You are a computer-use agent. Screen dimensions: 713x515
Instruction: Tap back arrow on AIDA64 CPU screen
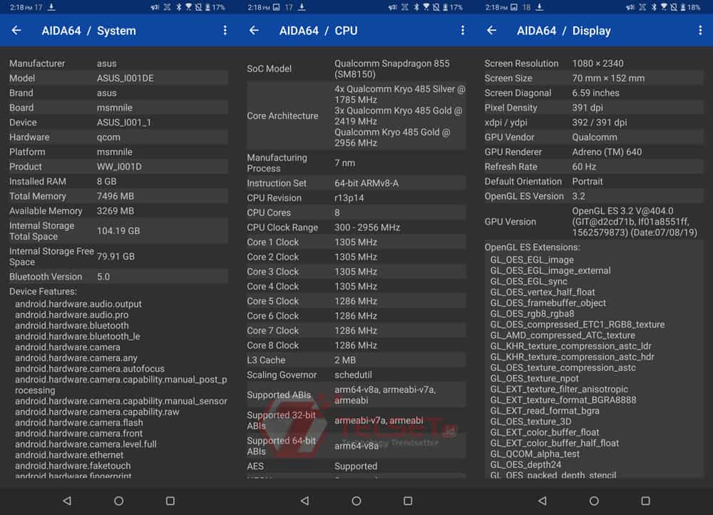pos(254,31)
